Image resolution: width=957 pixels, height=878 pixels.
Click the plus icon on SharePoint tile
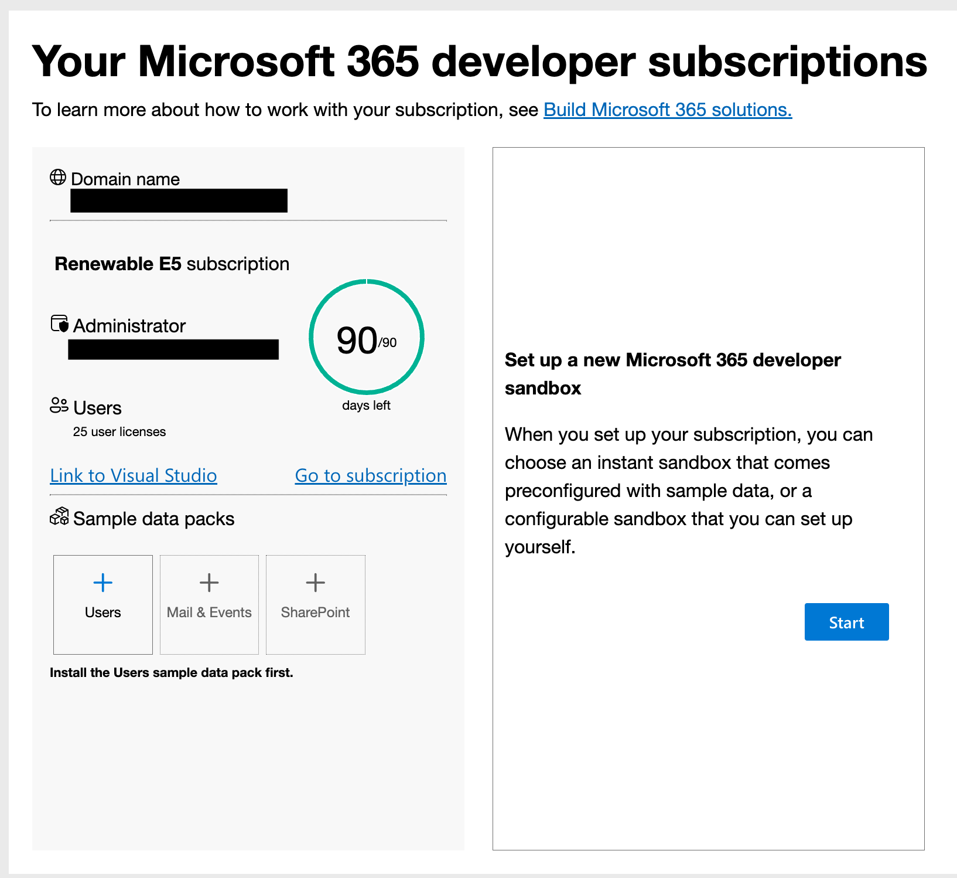[x=315, y=582]
